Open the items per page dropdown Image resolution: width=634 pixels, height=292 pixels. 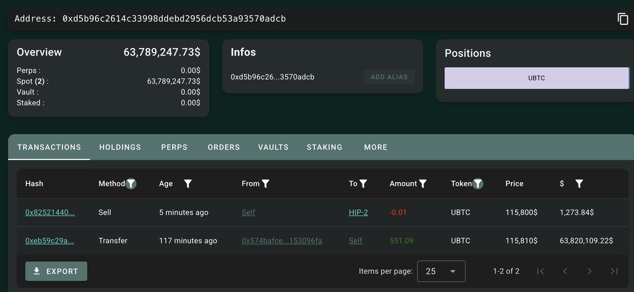click(441, 271)
